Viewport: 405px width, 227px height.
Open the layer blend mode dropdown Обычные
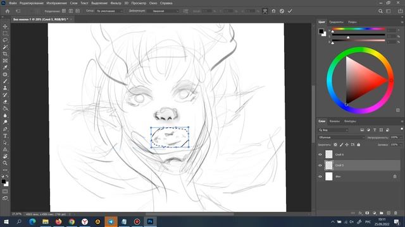(x=341, y=137)
